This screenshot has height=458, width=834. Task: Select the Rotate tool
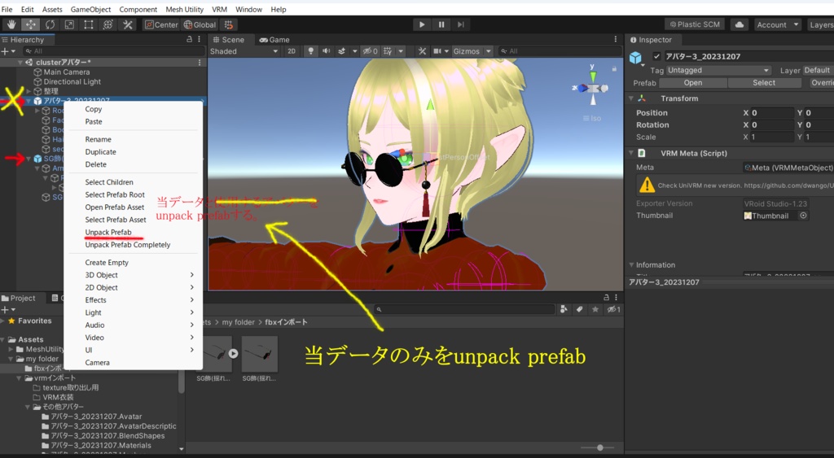tap(50, 24)
